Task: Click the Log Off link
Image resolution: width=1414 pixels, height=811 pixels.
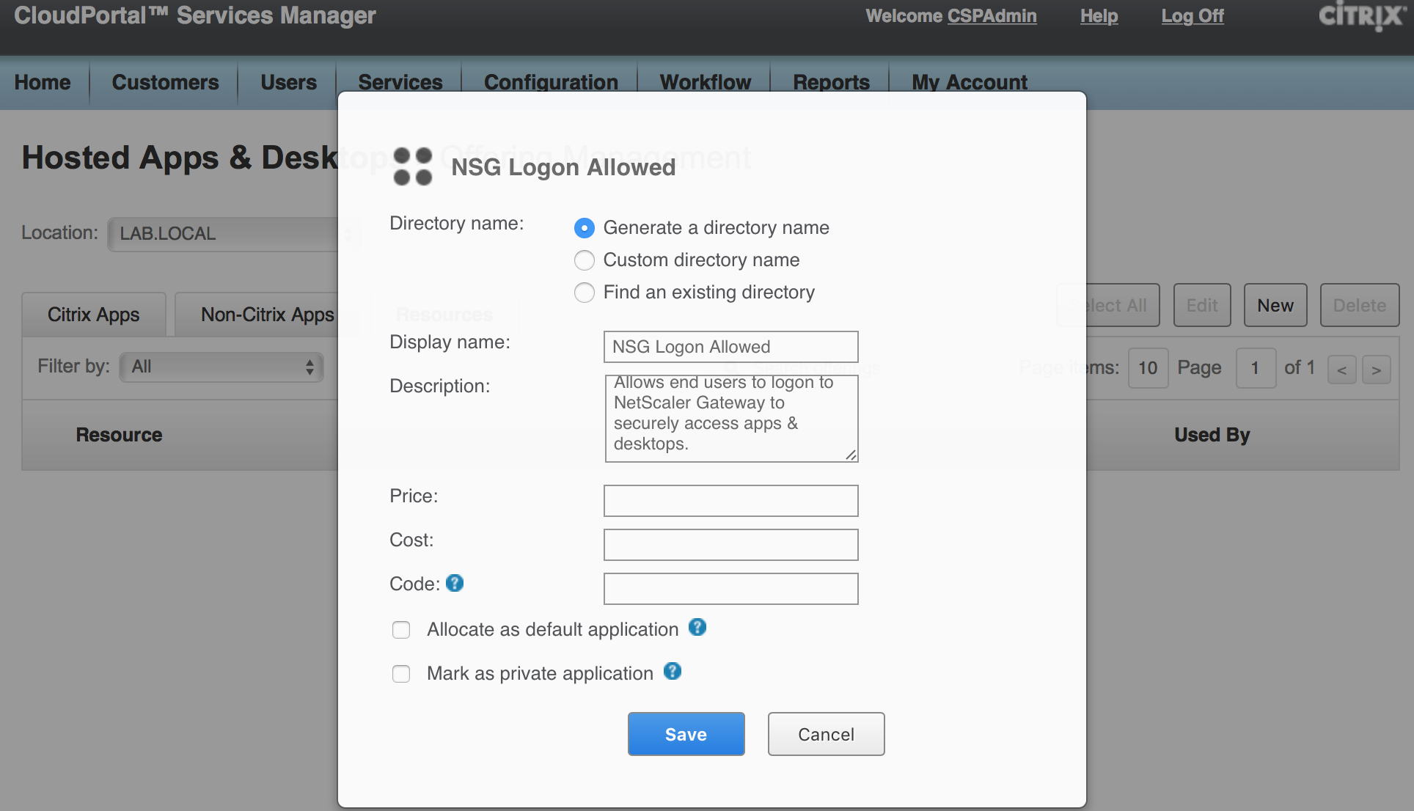Action: click(x=1192, y=16)
